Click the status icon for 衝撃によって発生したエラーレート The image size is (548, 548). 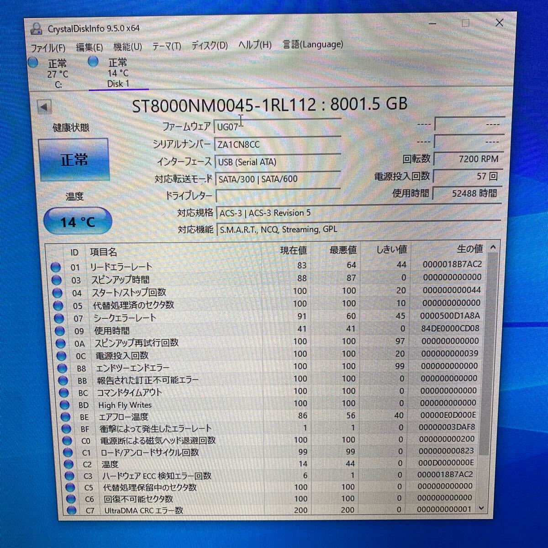[x=67, y=429]
